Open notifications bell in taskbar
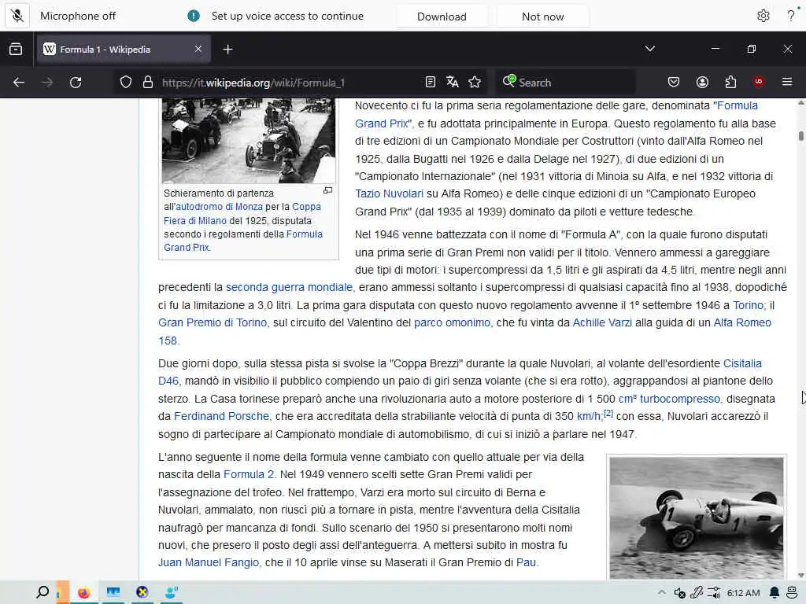This screenshot has width=806, height=604. pos(775,592)
